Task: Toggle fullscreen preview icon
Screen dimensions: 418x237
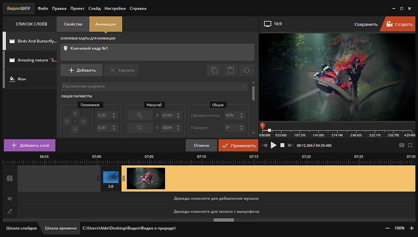Action: pyautogui.click(x=410, y=145)
